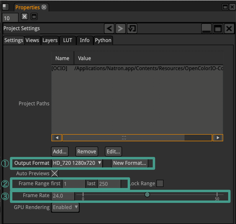Enable the Lock Range checkbox
This screenshot has width=236, height=224.
pos(160,183)
